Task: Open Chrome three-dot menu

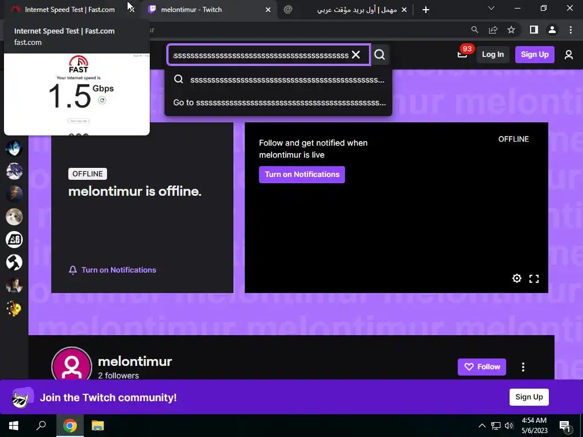Action: pyautogui.click(x=570, y=30)
